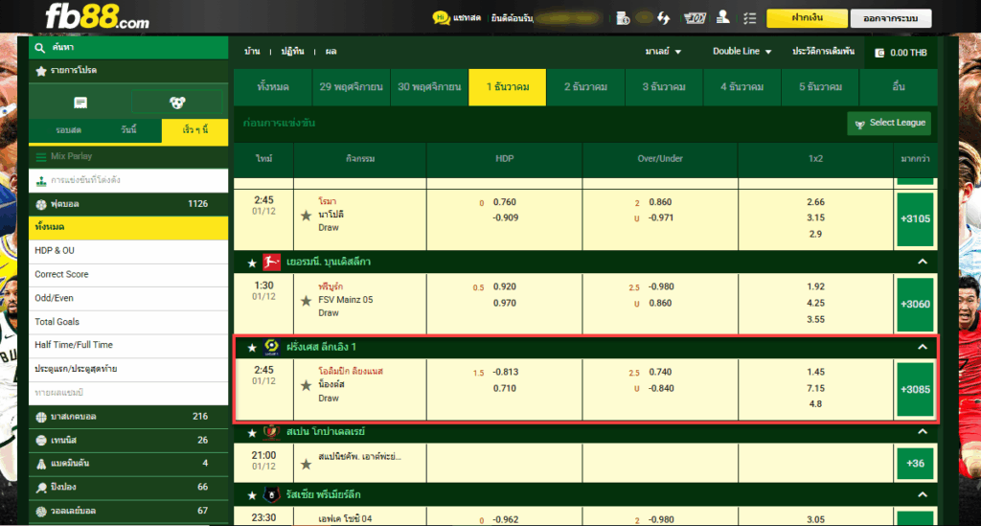Click the ค้นหา search field

tap(128, 48)
